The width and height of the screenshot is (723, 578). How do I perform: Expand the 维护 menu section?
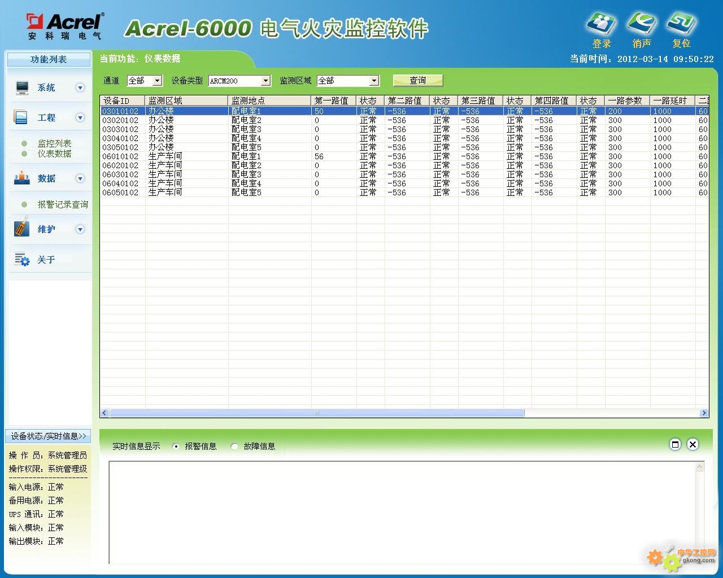coord(80,229)
